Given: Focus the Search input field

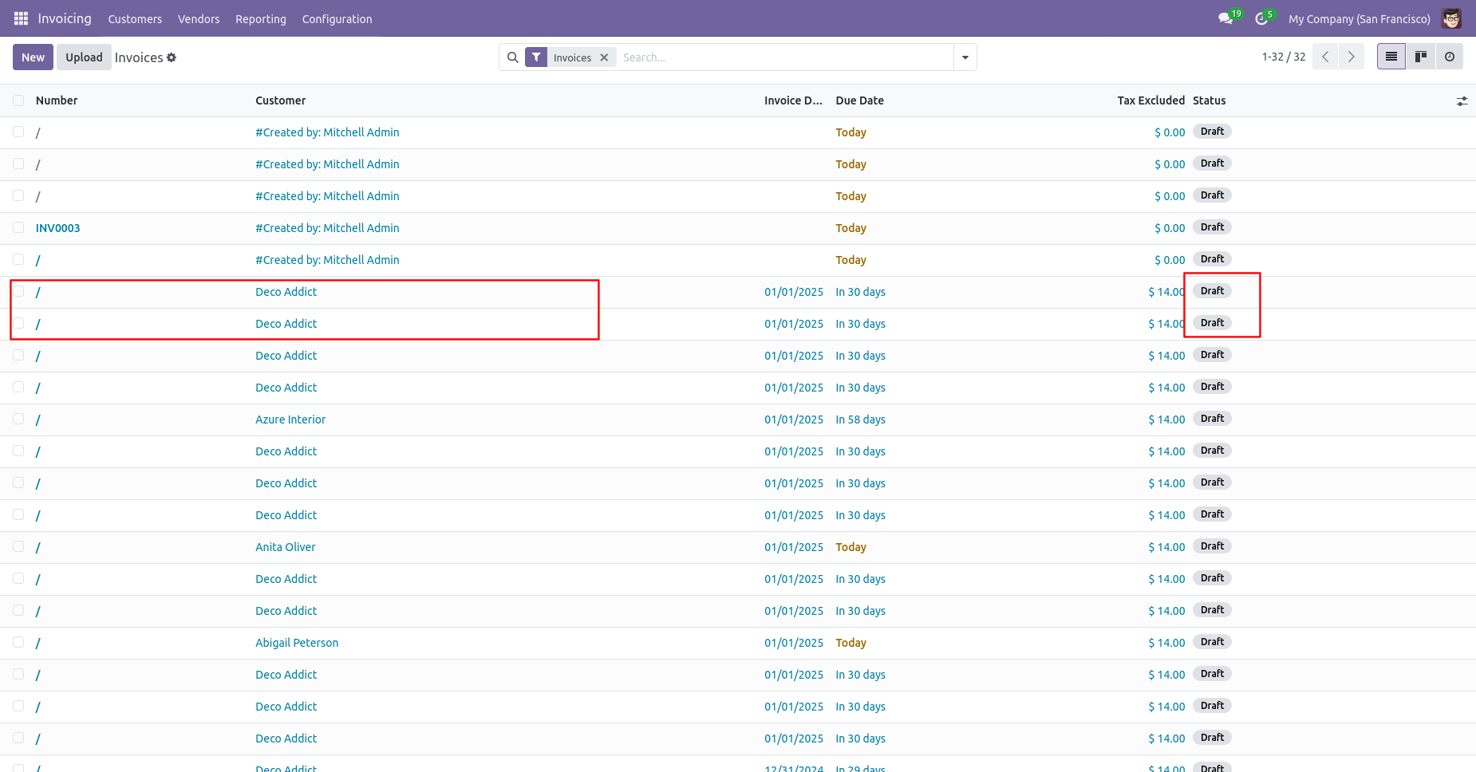Looking at the screenshot, I should 784,57.
